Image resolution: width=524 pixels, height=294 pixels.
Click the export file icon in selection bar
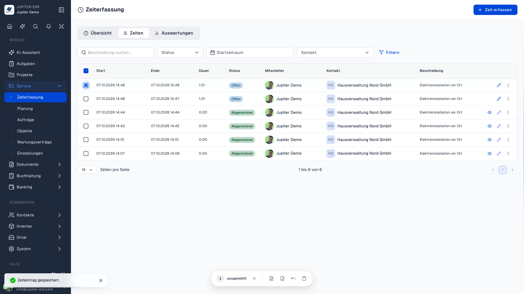282,278
